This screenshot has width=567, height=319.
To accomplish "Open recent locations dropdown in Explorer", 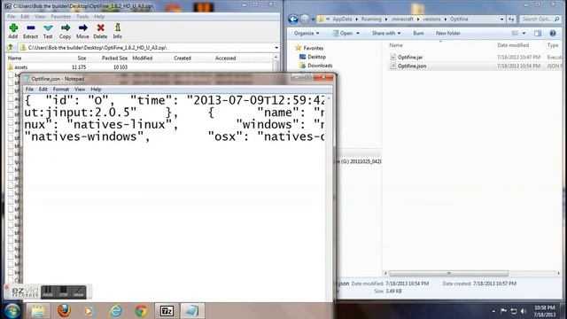I will (313, 19).
